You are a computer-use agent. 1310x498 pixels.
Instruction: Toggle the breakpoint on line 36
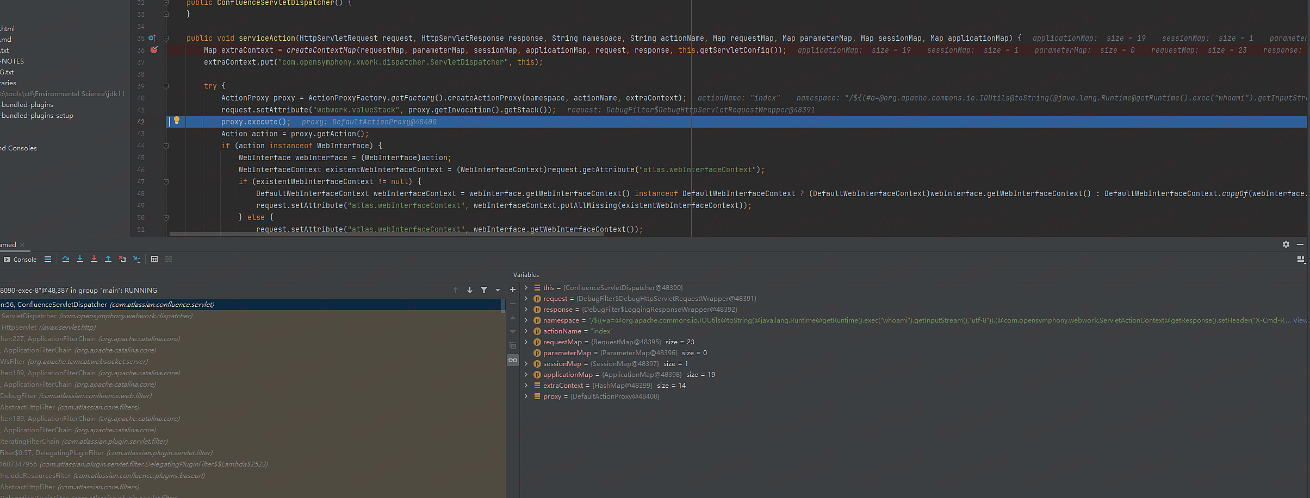(x=154, y=50)
